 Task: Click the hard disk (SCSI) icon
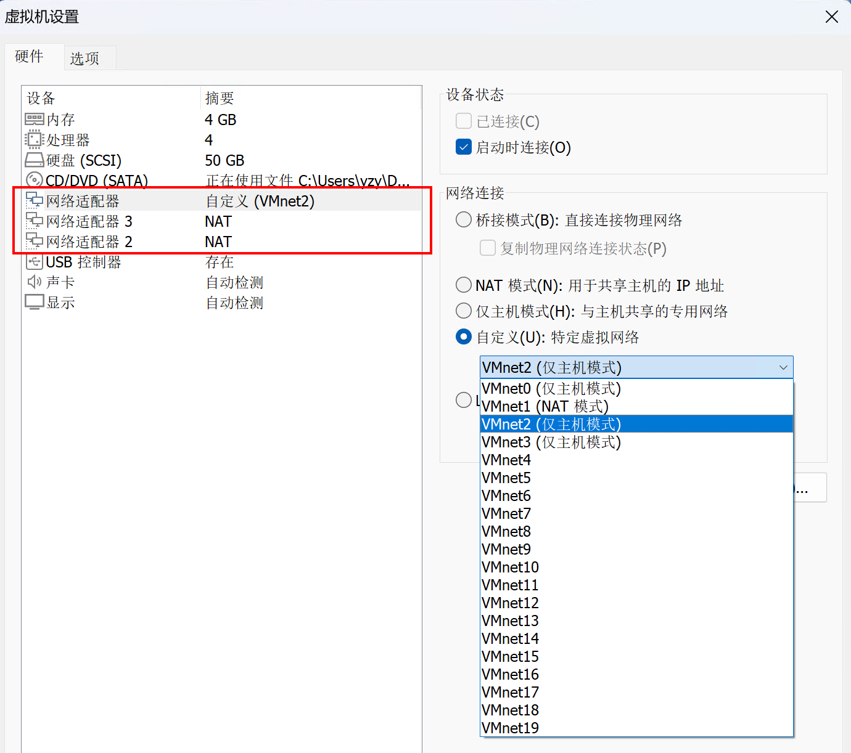(34, 160)
